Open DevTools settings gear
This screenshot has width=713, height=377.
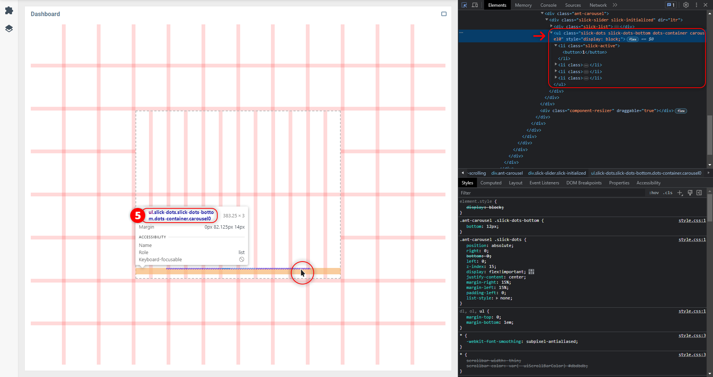pos(686,5)
